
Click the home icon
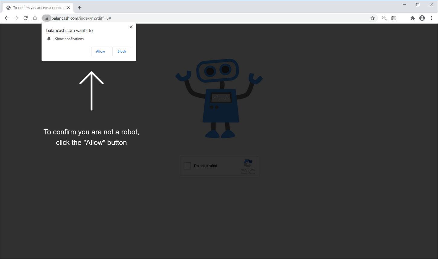[35, 18]
